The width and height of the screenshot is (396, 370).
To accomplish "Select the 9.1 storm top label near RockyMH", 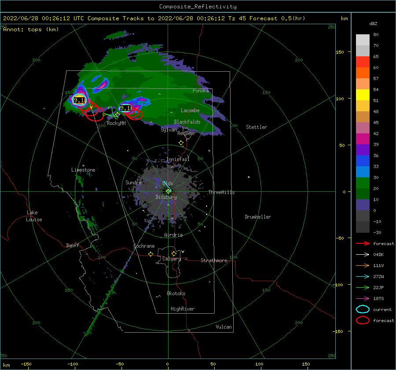I will click(x=125, y=108).
